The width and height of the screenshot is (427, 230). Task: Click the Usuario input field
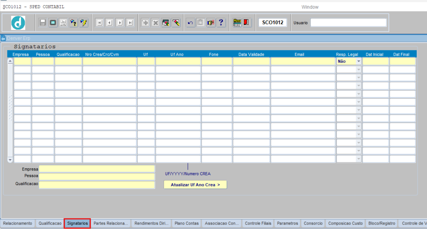pyautogui.click(x=348, y=23)
